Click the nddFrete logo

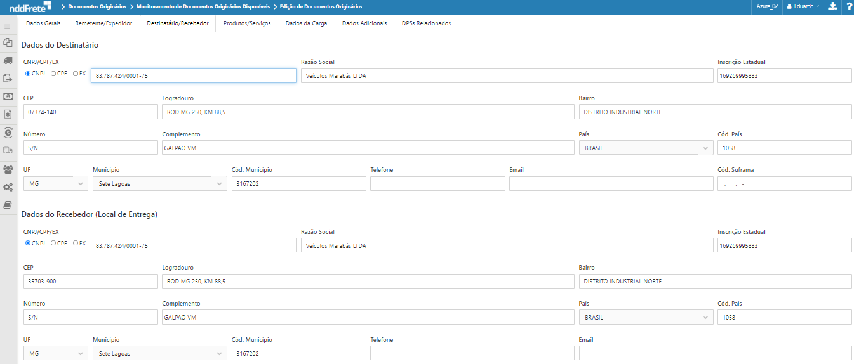[x=27, y=6]
